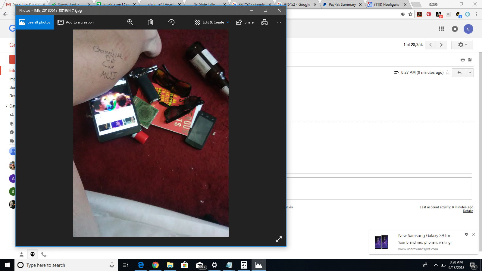Click Add to a creation
This screenshot has width=482, height=271.
click(x=76, y=22)
